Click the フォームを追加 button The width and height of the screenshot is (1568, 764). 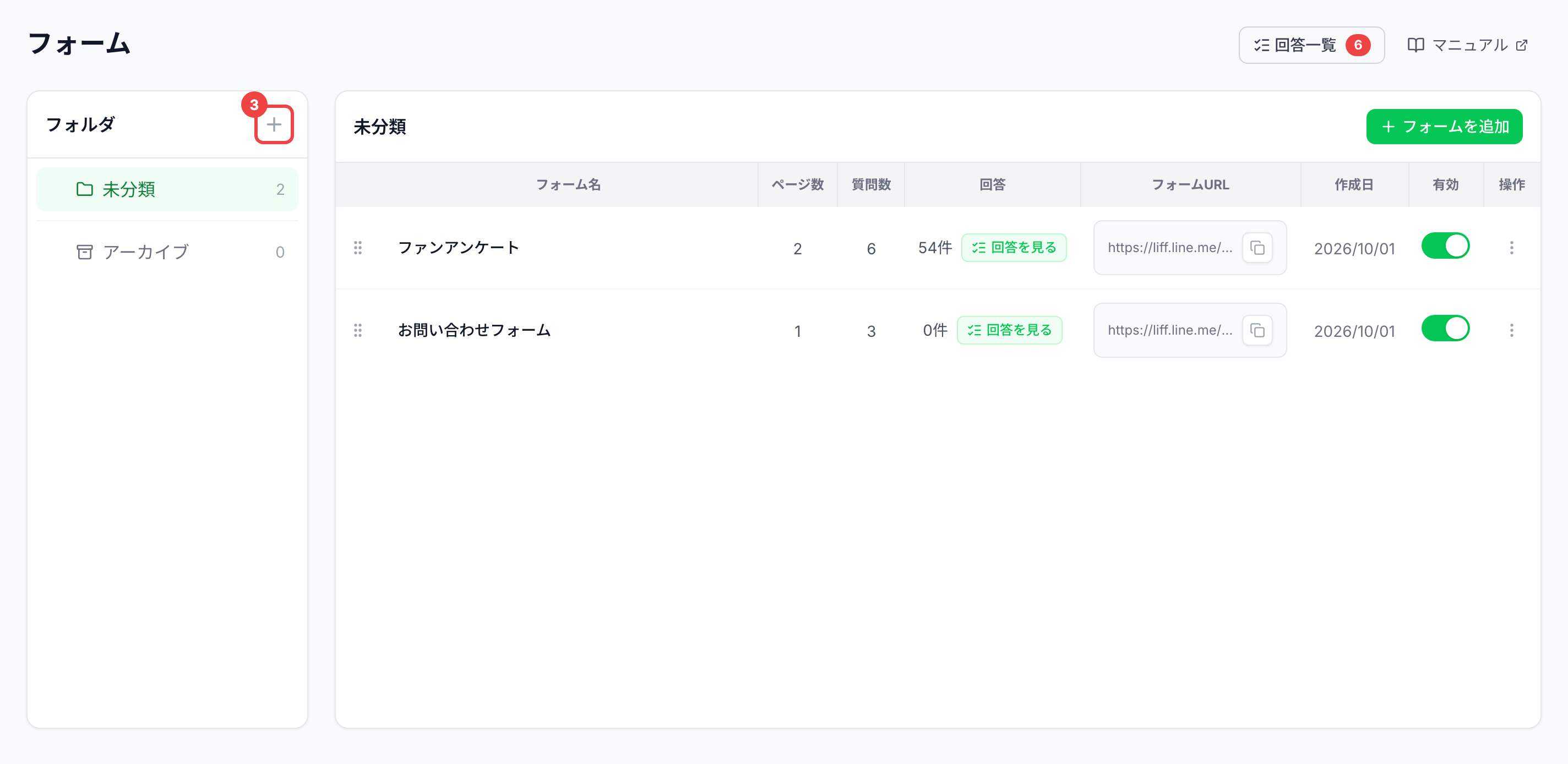[1444, 127]
